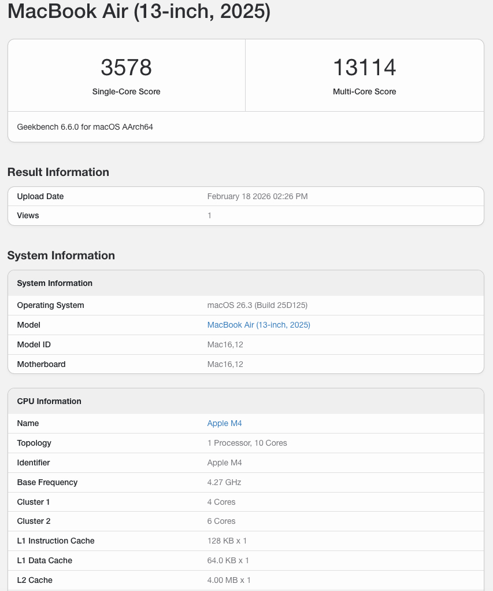Open the Apple M4 processor link

pyautogui.click(x=224, y=423)
